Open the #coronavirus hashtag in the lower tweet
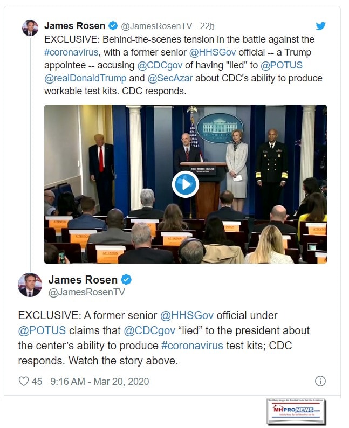This screenshot has width=349, height=428. point(189,345)
